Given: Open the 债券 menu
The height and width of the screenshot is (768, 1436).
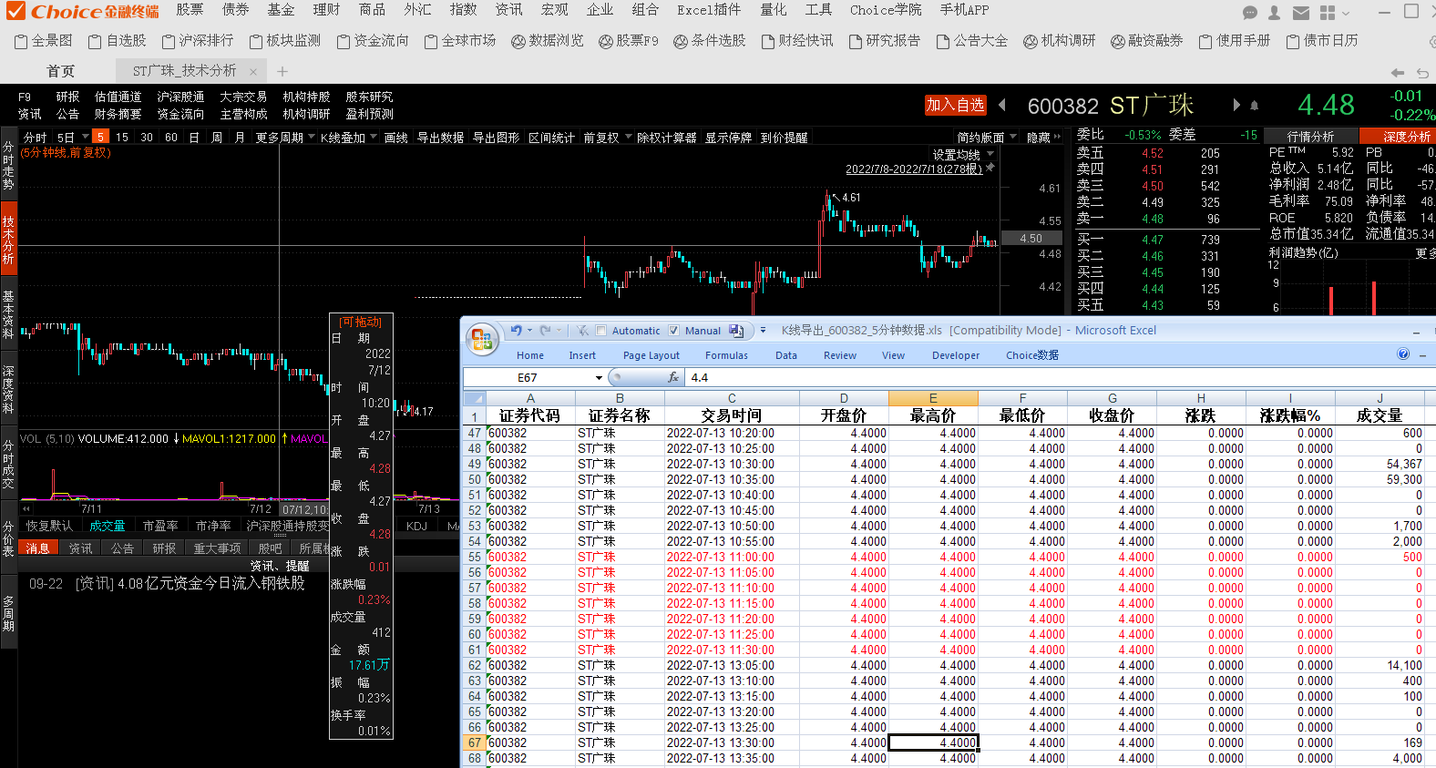Looking at the screenshot, I should pyautogui.click(x=235, y=10).
